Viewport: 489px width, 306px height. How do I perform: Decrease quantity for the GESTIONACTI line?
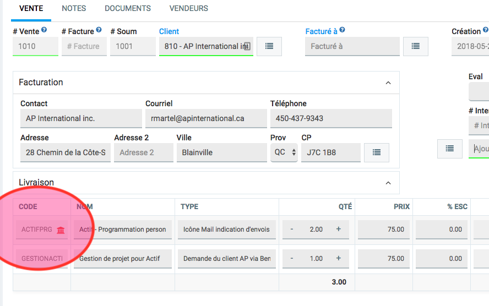coord(292,258)
